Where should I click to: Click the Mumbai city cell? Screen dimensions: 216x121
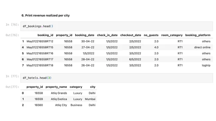coord(90,99)
